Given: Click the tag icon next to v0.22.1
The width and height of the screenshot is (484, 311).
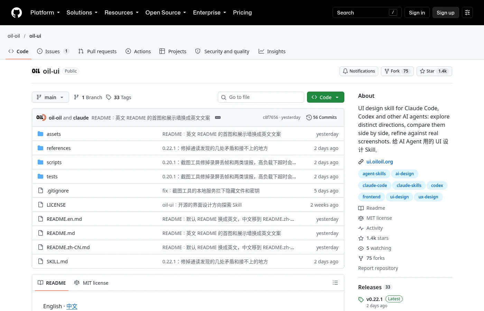Looking at the screenshot, I should pos(361,300).
